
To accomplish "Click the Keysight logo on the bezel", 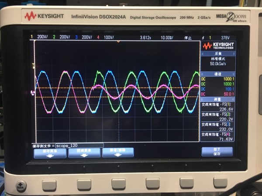I will (44, 17).
